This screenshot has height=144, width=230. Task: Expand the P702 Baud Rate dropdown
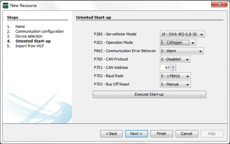coord(175,76)
